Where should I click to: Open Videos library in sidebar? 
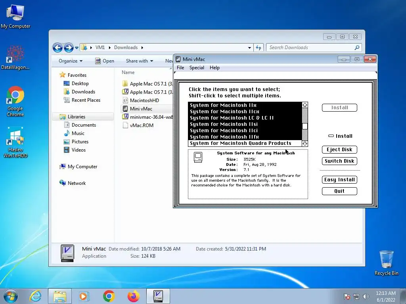[75, 150]
